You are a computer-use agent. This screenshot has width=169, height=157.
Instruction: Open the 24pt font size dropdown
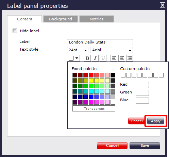78,50
